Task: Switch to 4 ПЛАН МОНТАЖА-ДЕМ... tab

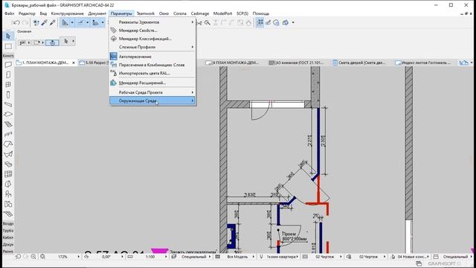Action: pyautogui.click(x=233, y=63)
